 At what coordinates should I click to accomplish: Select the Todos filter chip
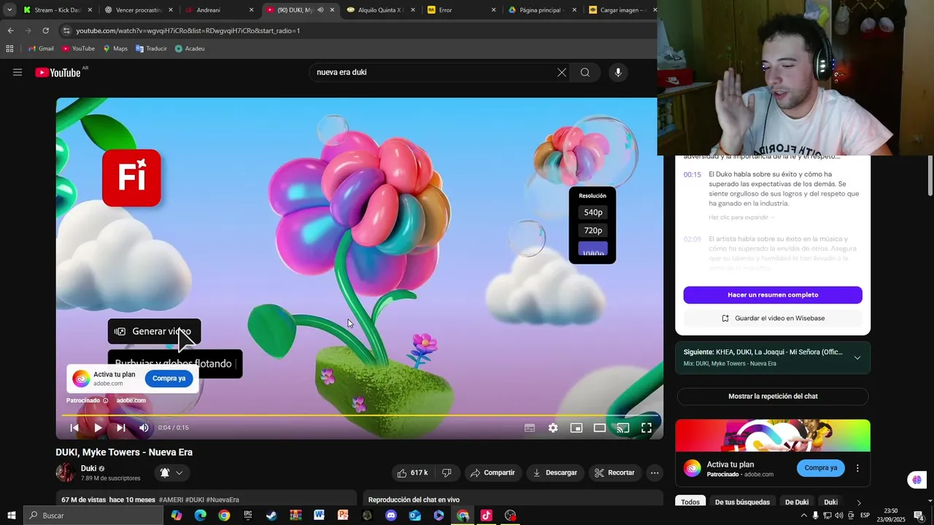[x=690, y=502]
